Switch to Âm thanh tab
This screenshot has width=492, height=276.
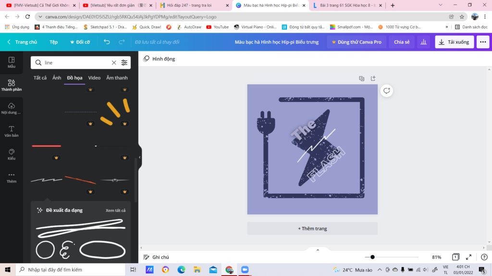(117, 78)
